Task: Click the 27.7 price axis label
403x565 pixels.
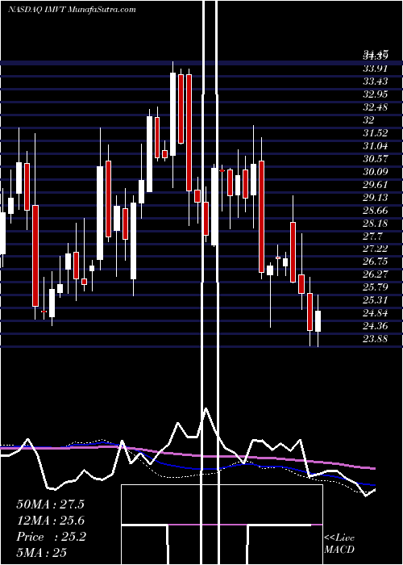Action: [x=372, y=236]
